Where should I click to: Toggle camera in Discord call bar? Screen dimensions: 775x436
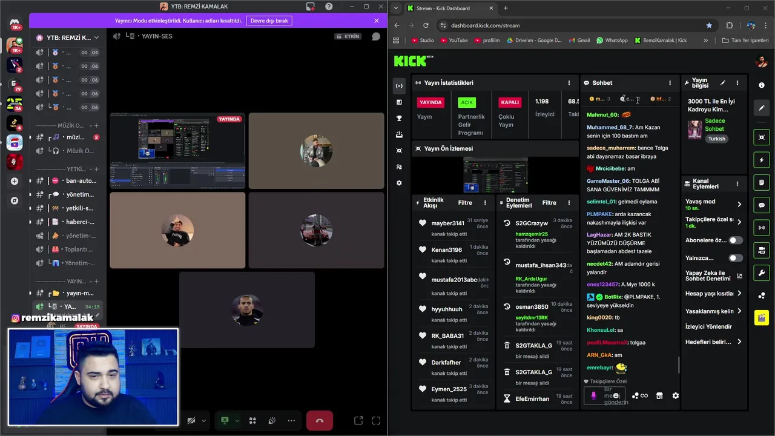[191, 420]
